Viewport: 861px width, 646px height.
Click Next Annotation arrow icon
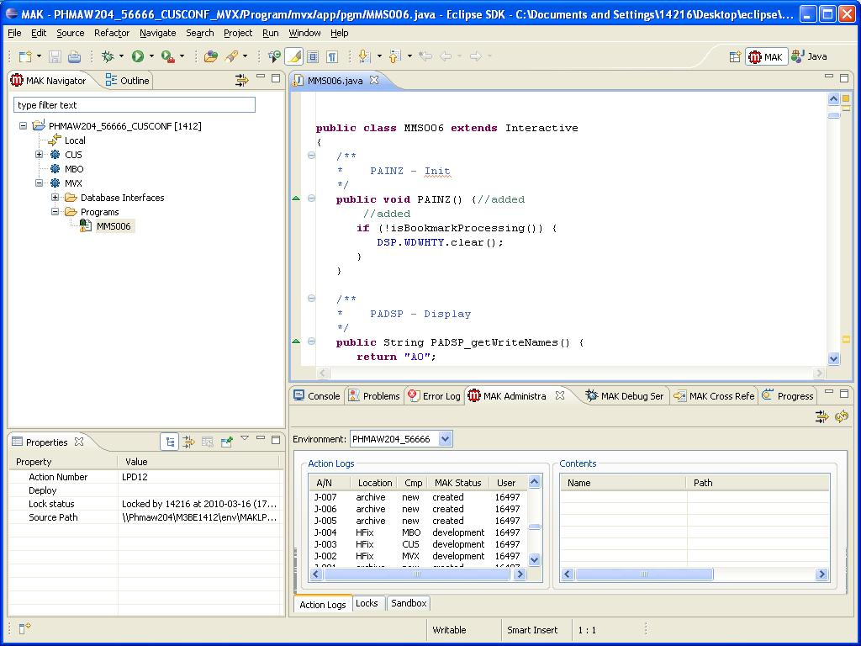[364, 56]
